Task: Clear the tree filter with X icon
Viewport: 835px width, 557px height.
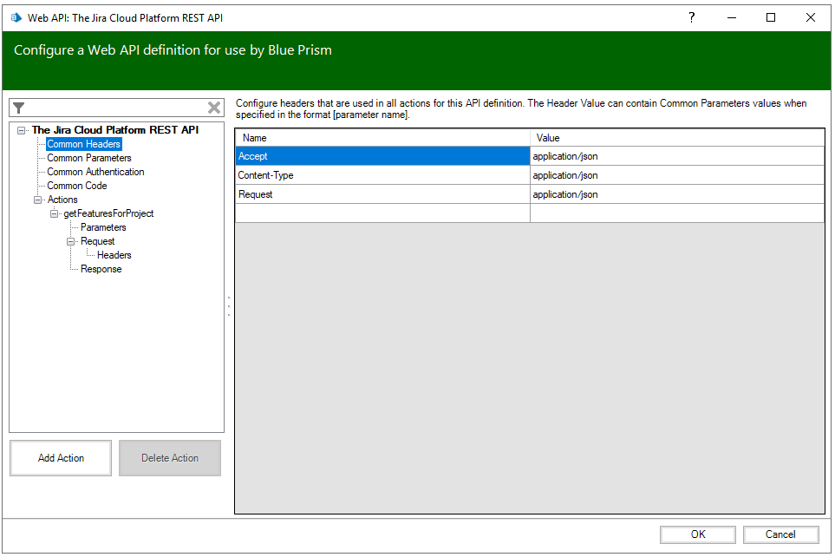Action: pos(214,108)
